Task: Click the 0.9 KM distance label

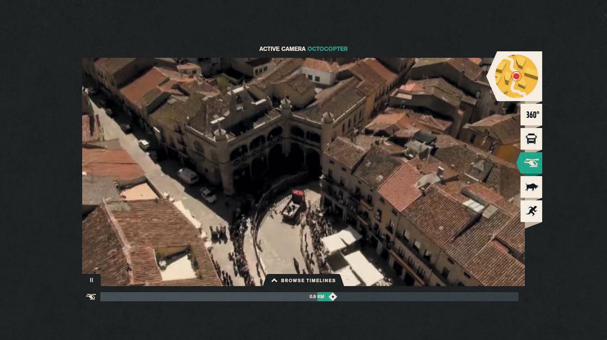Action: (x=317, y=297)
